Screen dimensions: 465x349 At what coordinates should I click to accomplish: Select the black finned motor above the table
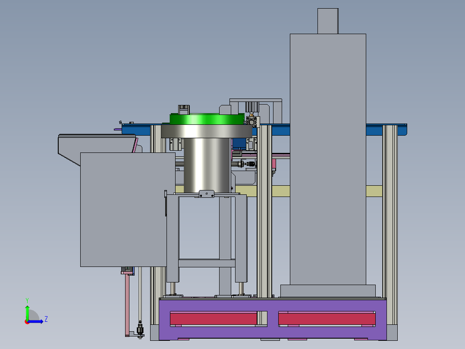coord(252,107)
